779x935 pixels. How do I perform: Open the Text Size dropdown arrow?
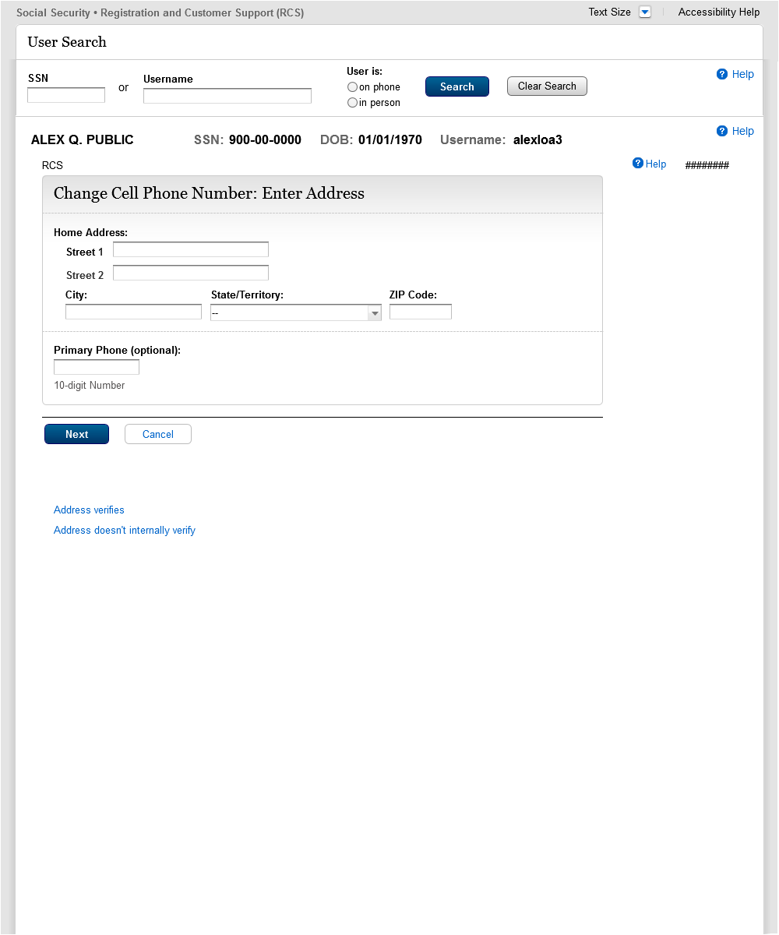pos(644,12)
